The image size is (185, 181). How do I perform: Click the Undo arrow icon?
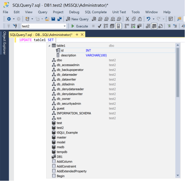tap(148, 19)
